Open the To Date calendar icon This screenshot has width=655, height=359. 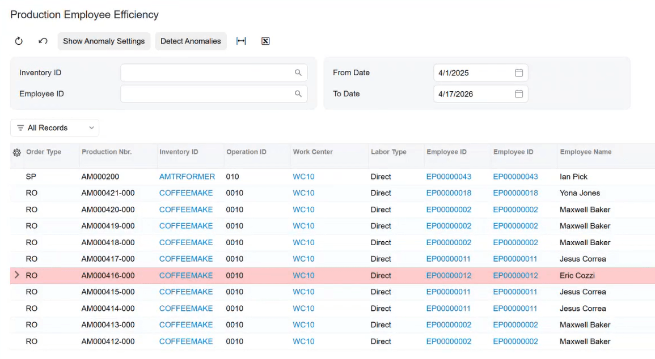tap(519, 94)
